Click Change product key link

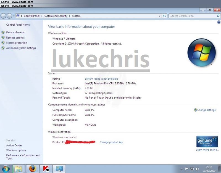pyautogui.click(x=111, y=142)
